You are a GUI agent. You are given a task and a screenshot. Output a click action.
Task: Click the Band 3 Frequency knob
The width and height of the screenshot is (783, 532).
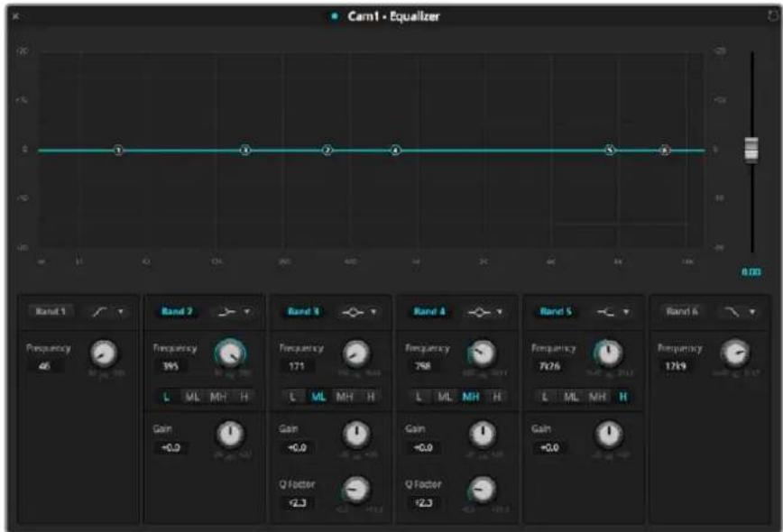coord(356,353)
